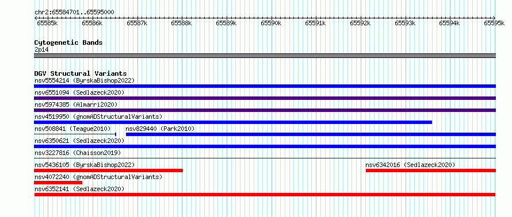
Task: Open nsv6342016 (Sedlazeck2020) label
Action: tap(410, 165)
